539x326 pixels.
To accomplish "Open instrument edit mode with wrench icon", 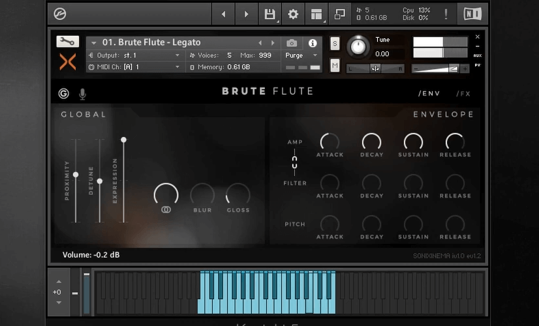I will pyautogui.click(x=67, y=42).
